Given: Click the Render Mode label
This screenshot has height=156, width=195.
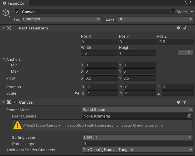Looking at the screenshot, I should (x=18, y=110).
